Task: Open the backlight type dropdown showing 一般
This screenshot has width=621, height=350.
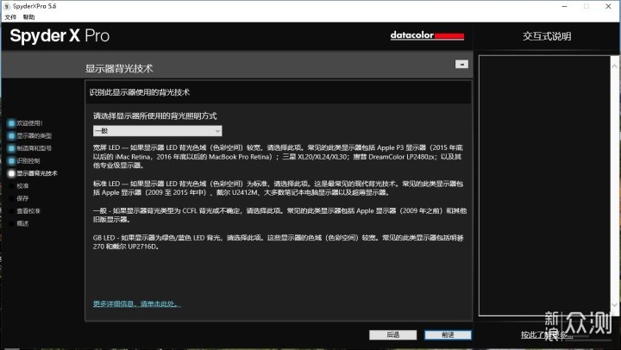Action: [157, 131]
